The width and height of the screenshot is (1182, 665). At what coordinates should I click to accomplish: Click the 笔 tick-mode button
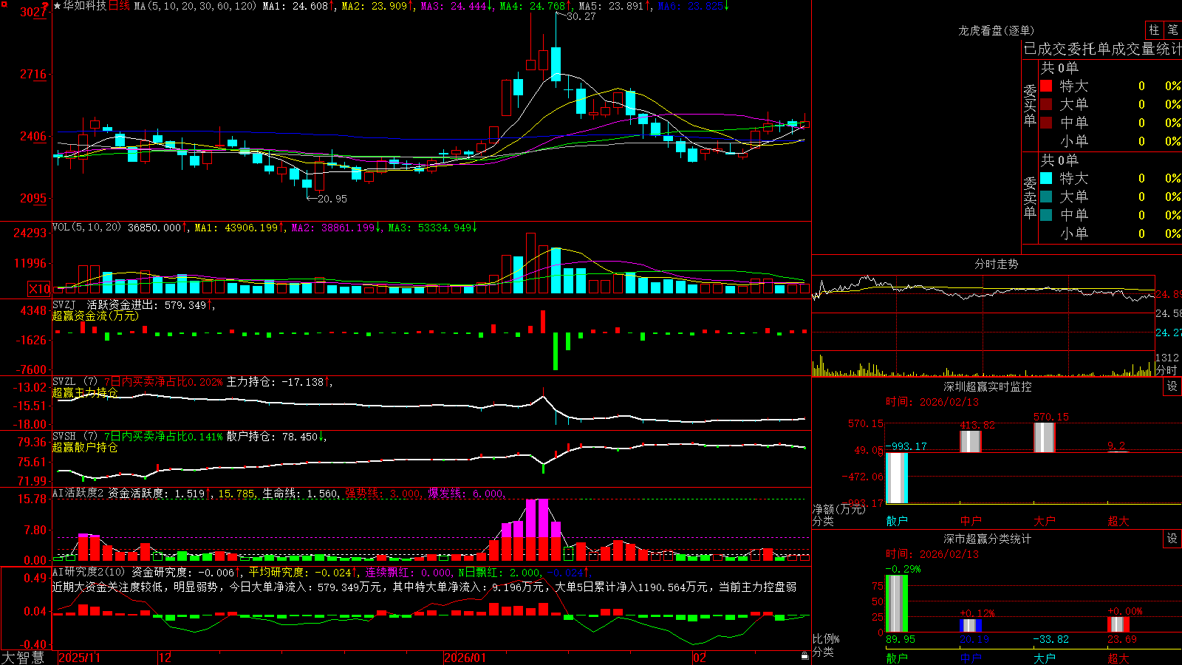click(1172, 30)
